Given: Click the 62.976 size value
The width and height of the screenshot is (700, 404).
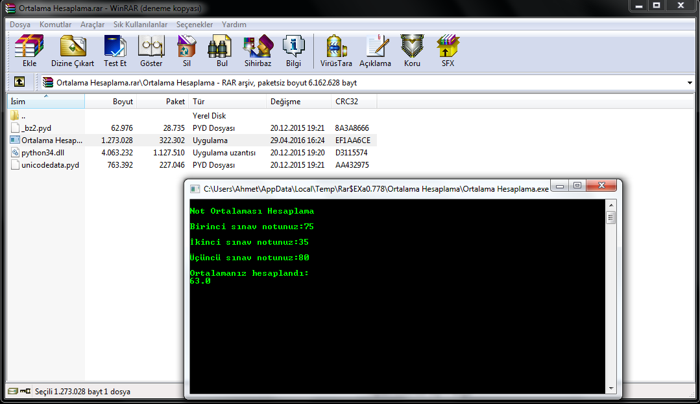Looking at the screenshot, I should (x=122, y=128).
